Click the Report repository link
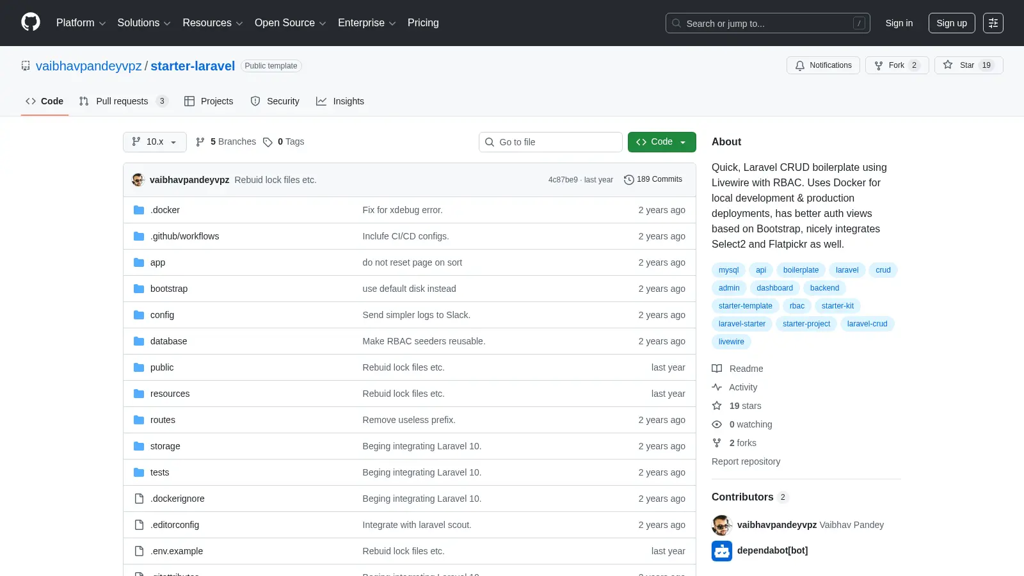This screenshot has height=576, width=1024. click(x=746, y=461)
